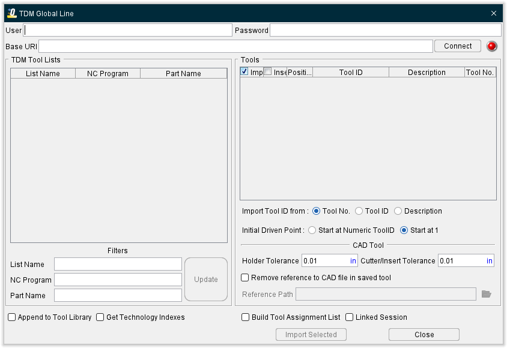Viewport: 507px width, 348px height.
Task: Click the Close button
Action: pos(424,334)
